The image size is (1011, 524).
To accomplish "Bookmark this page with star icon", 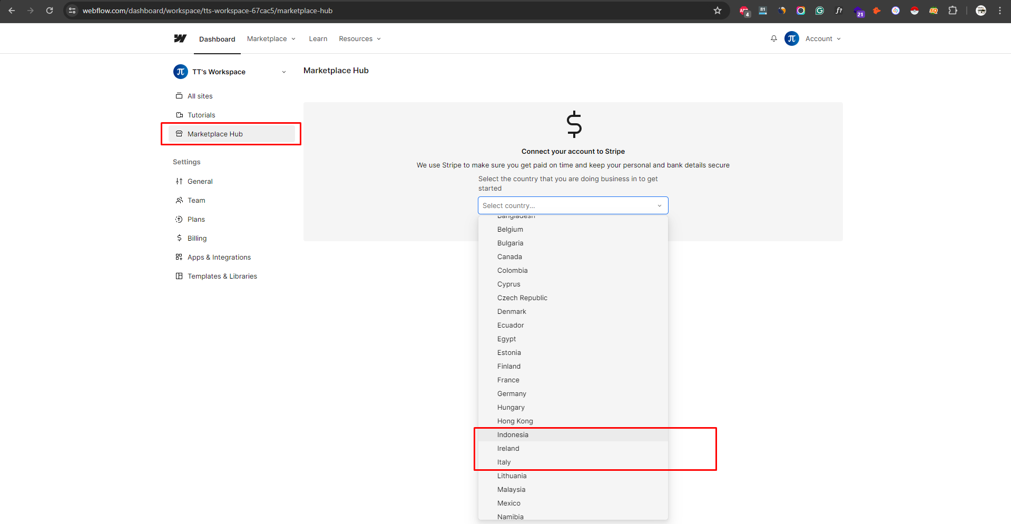I will pyautogui.click(x=718, y=11).
